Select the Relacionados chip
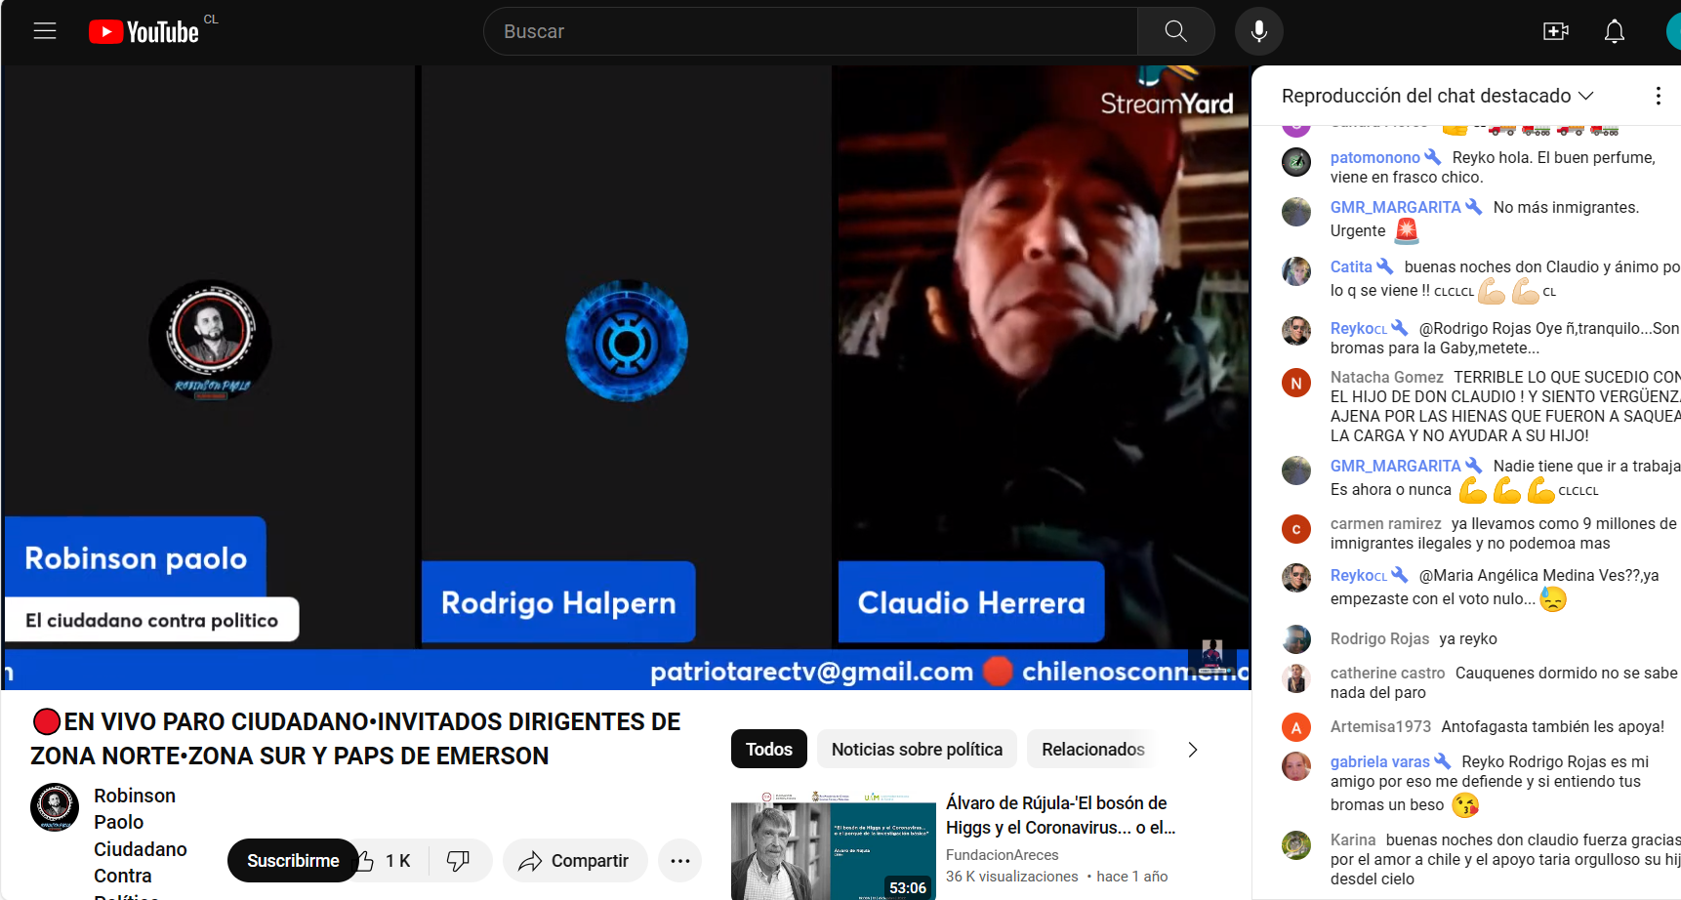The image size is (1681, 900). 1093,749
